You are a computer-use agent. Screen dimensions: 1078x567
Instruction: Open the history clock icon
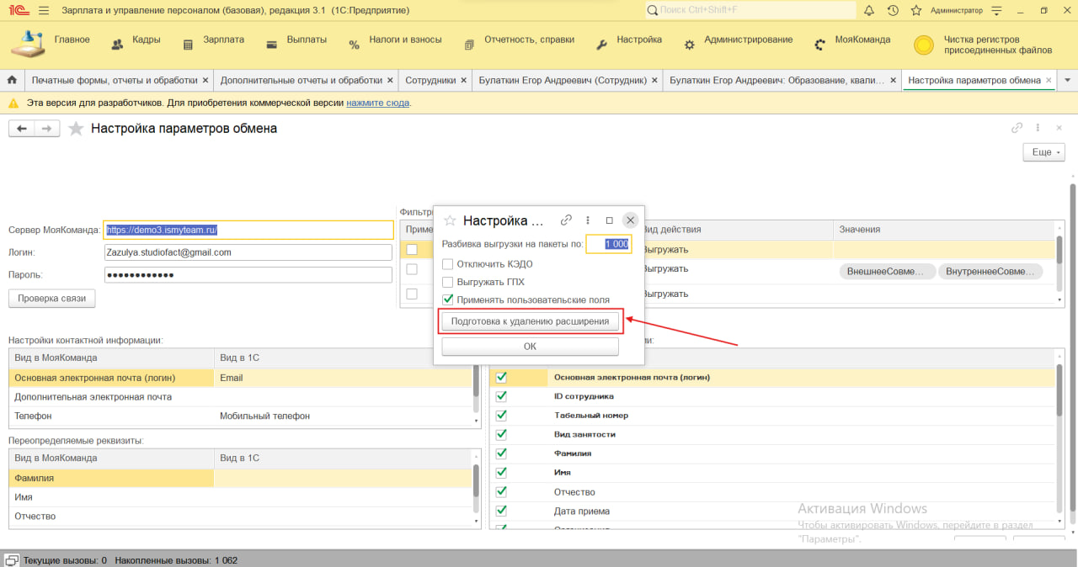tap(893, 11)
